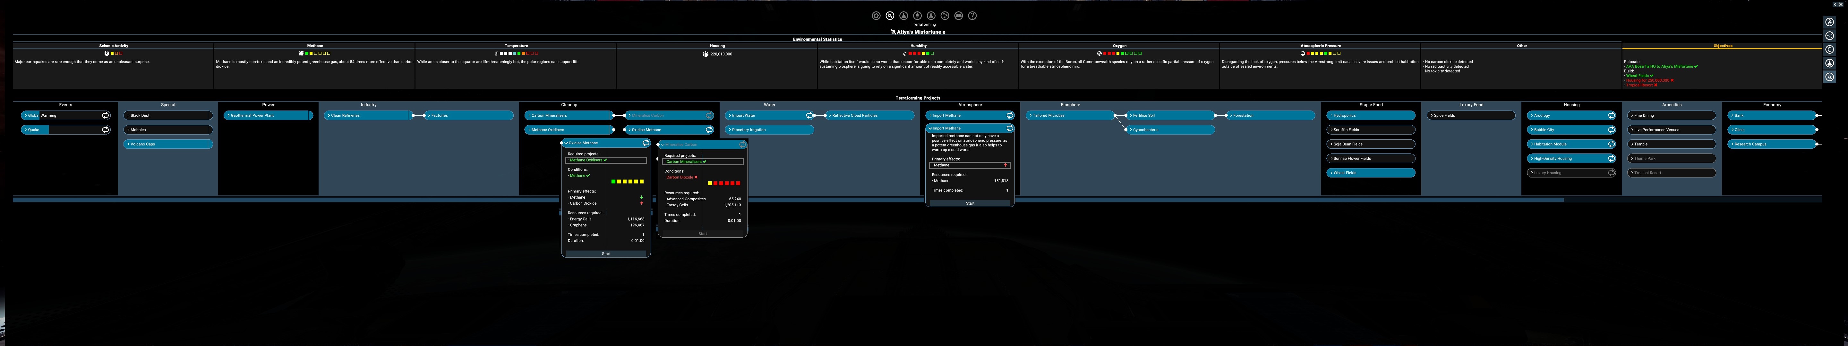
Task: Expand the Clean Refineries project
Action: [x=369, y=115]
